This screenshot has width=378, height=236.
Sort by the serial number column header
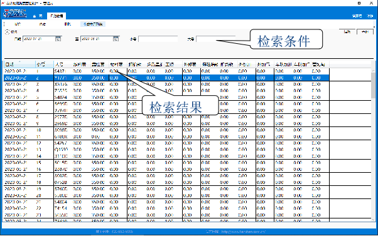(x=45, y=64)
